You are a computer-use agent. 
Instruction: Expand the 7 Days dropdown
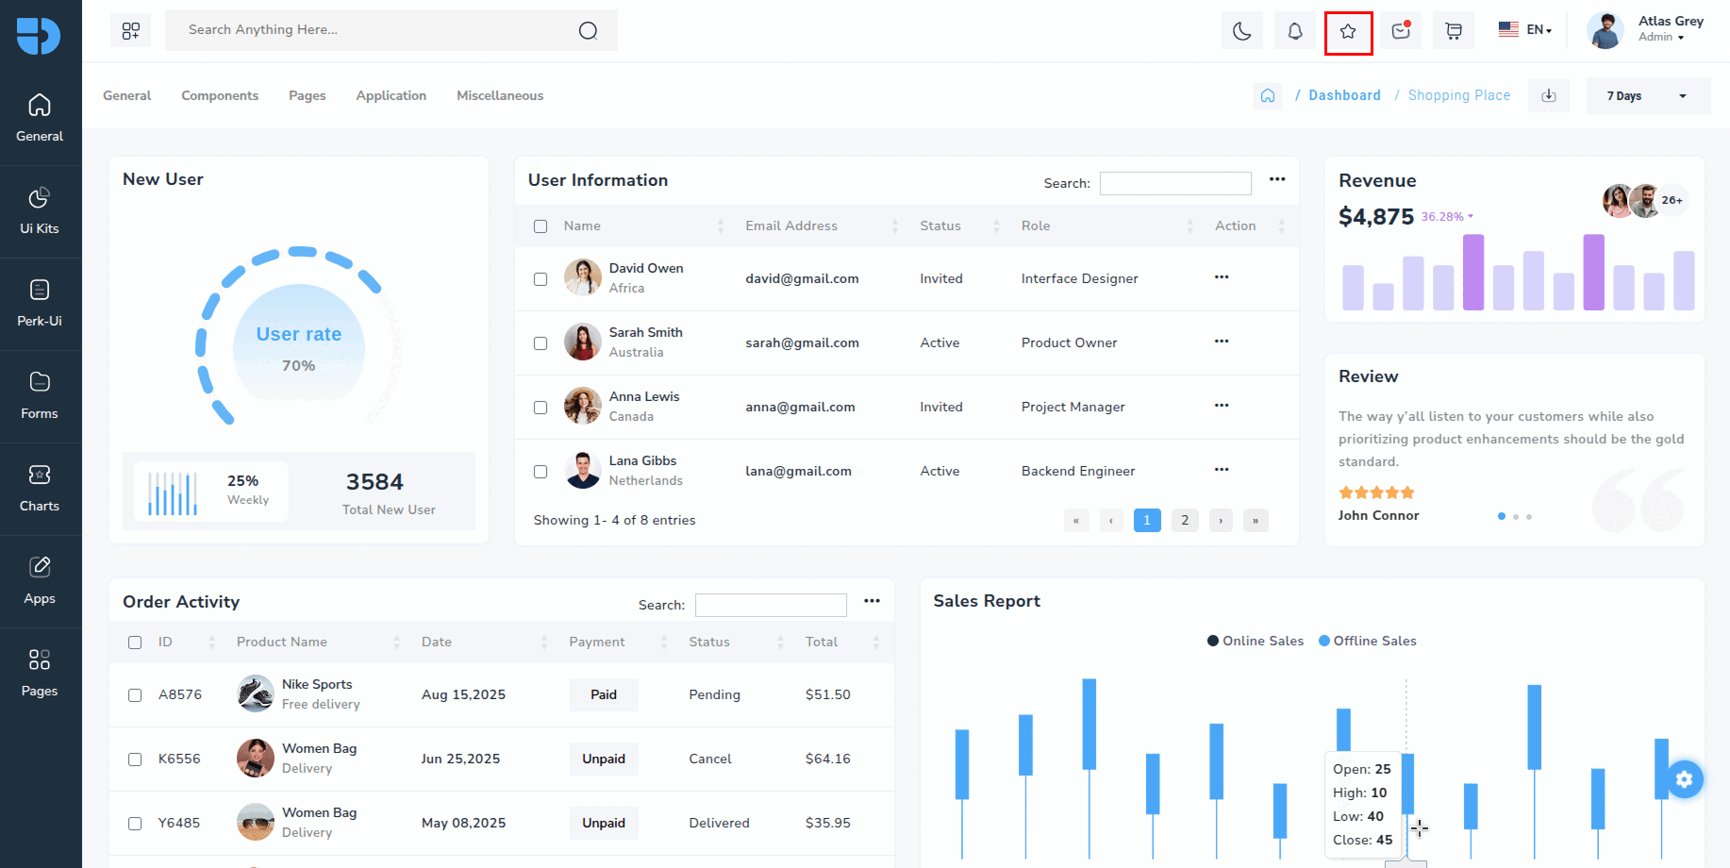pos(1647,95)
